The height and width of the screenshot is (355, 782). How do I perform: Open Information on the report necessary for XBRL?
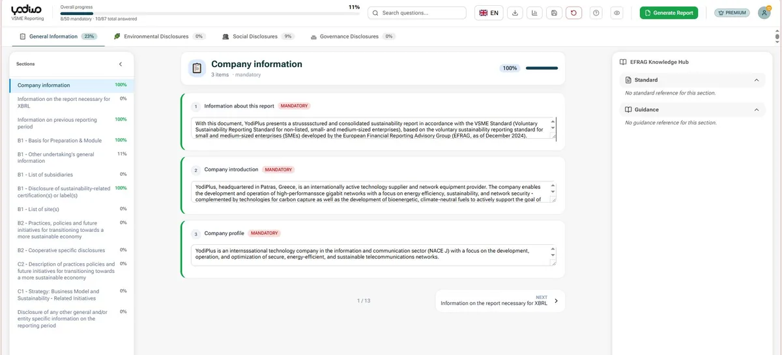72,102
